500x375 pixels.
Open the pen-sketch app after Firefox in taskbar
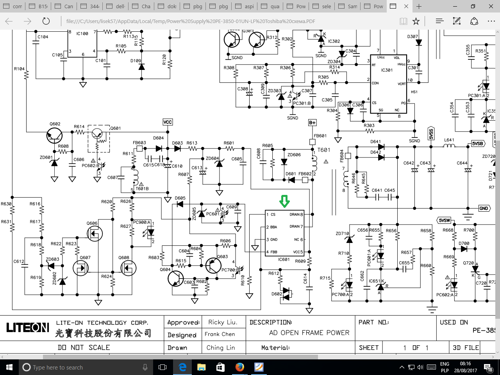pyautogui.click(x=259, y=367)
